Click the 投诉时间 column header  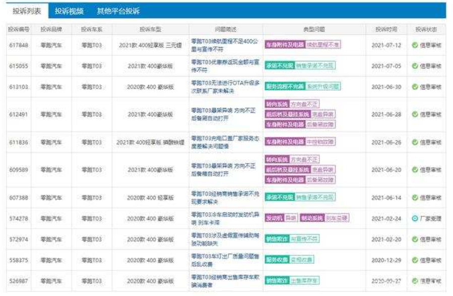(386, 29)
